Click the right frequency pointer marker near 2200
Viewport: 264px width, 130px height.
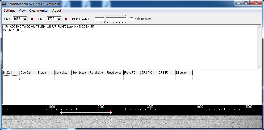(x=111, y=113)
